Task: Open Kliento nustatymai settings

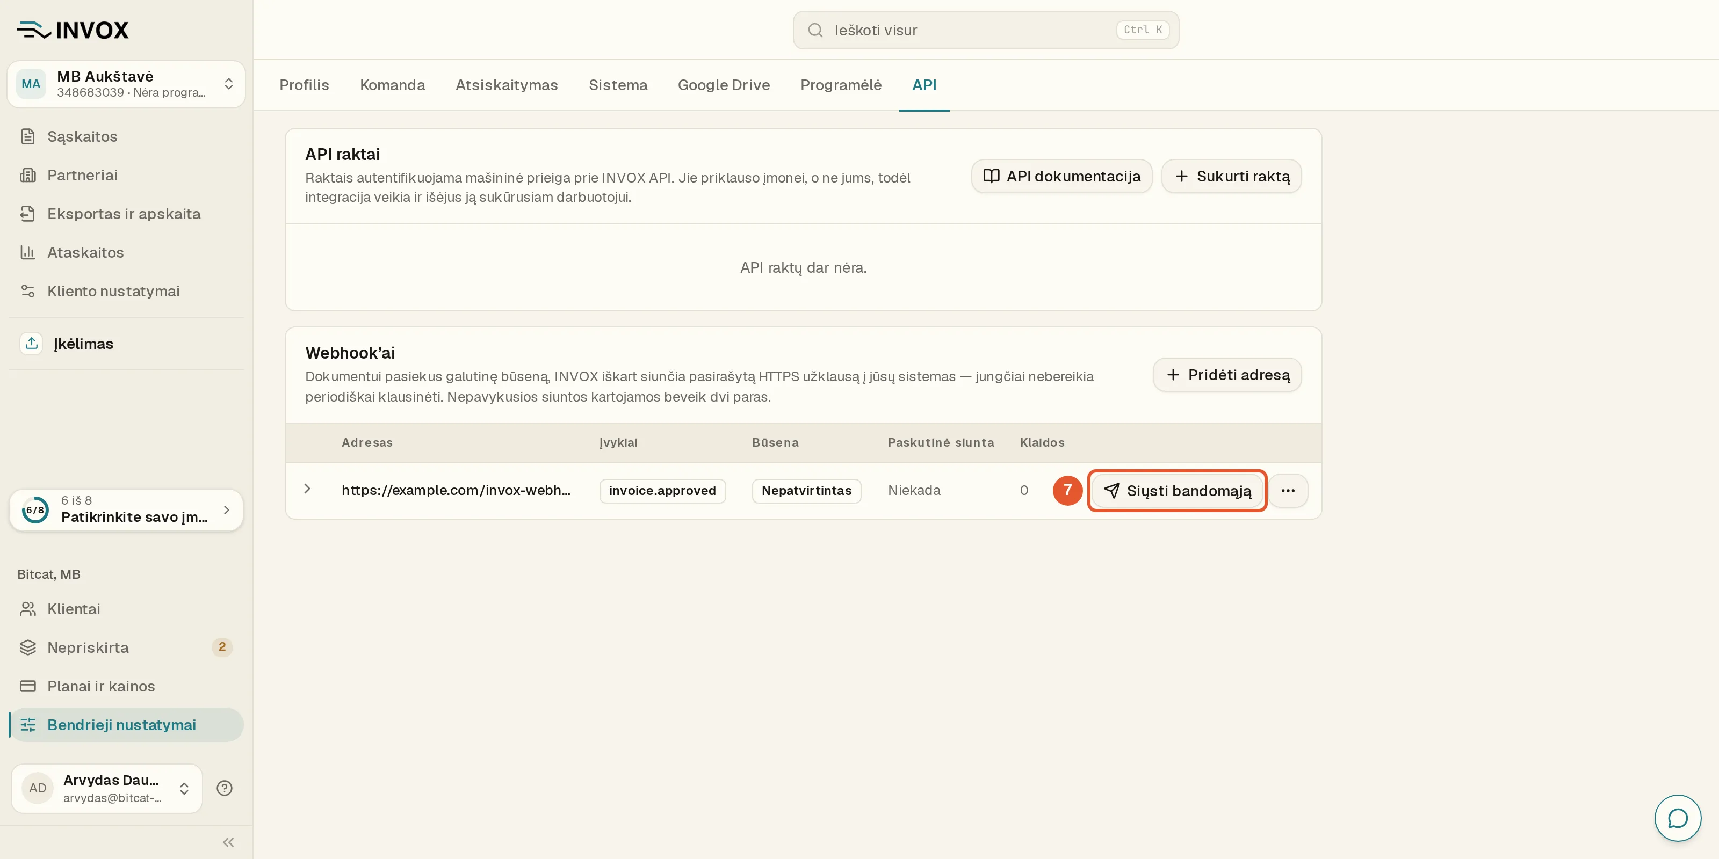Action: (126, 292)
